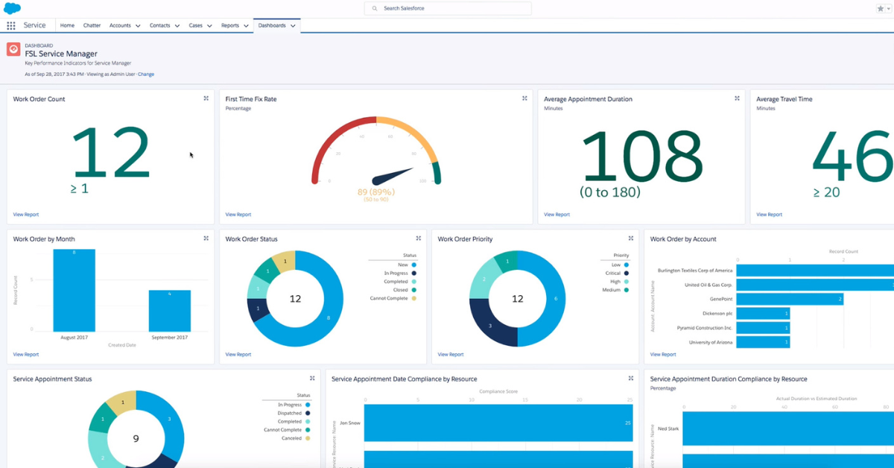Screen dimensions: 894x468
Task: Expand the Work Order Status widget
Action: coord(419,238)
